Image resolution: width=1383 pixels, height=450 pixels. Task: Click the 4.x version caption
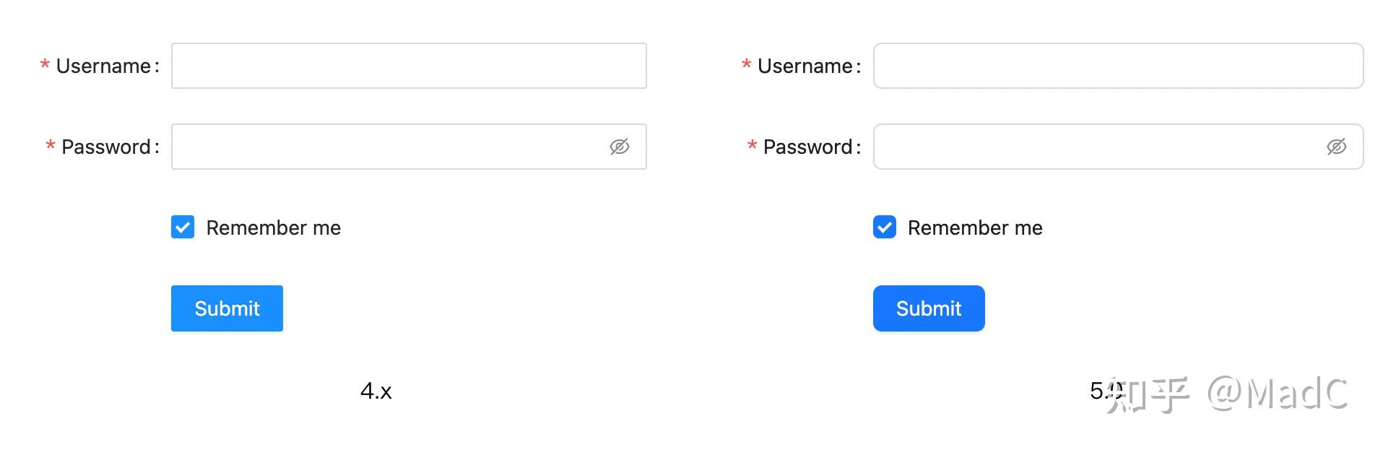pyautogui.click(x=376, y=391)
